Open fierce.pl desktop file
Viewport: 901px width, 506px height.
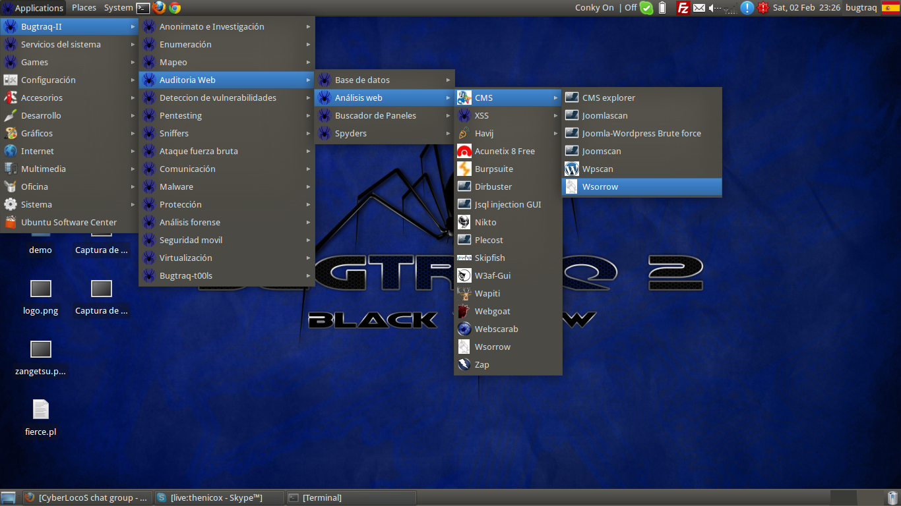pyautogui.click(x=40, y=418)
